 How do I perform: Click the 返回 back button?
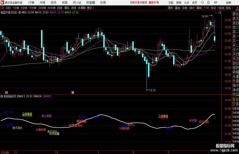228,8
